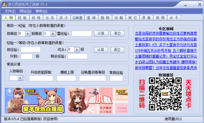Viewport: 204px width, 123px height.
Task: Open news link 龙宫选择的灵饰需要输出抗性还要有速度
Action: point(166,33)
